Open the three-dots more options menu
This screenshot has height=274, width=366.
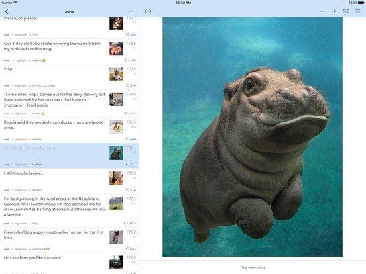tap(322, 11)
